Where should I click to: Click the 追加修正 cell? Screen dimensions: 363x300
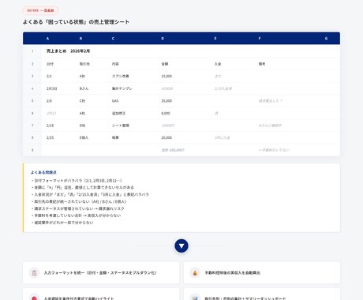118,113
